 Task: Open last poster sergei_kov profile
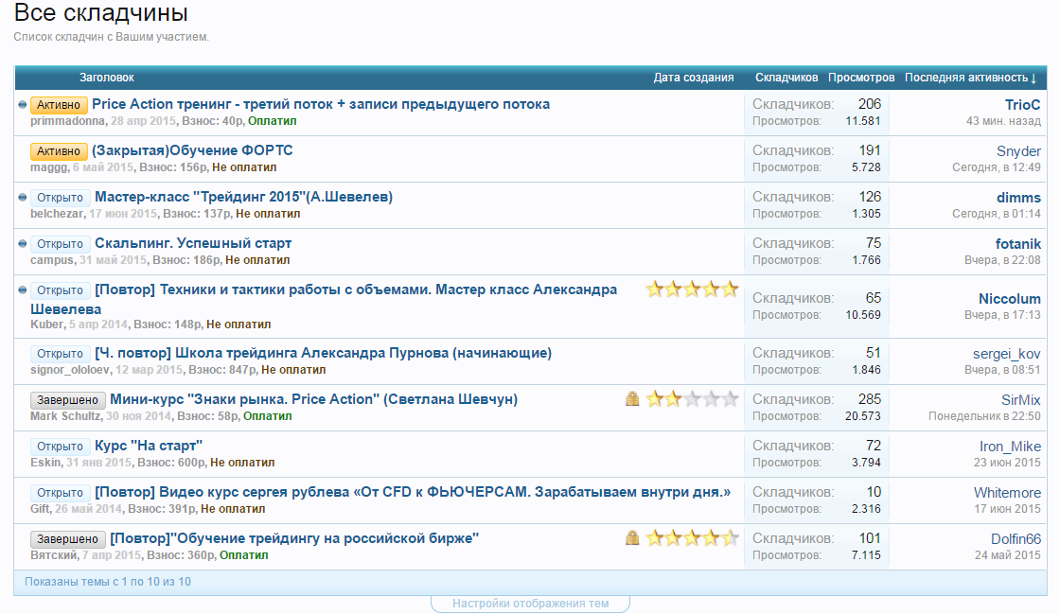coord(1007,354)
